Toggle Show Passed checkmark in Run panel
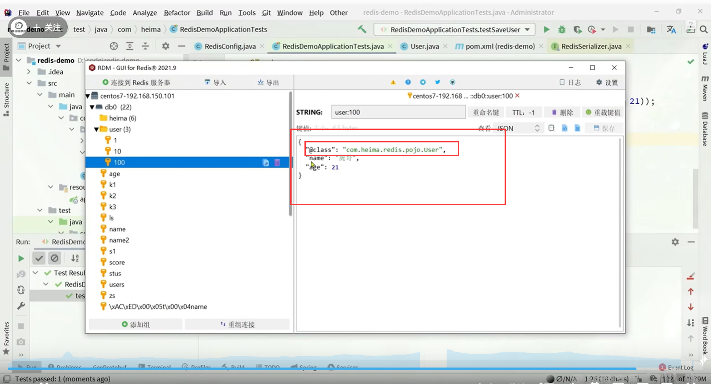Image resolution: width=711 pixels, height=384 pixels. click(x=39, y=258)
